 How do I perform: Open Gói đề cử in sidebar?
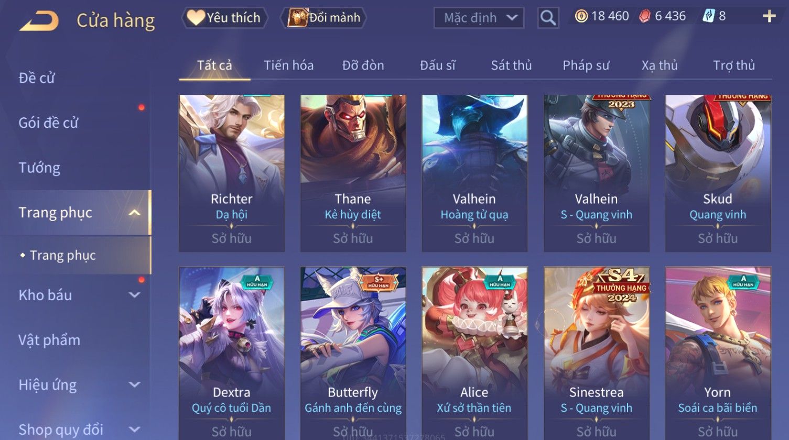pyautogui.click(x=48, y=123)
